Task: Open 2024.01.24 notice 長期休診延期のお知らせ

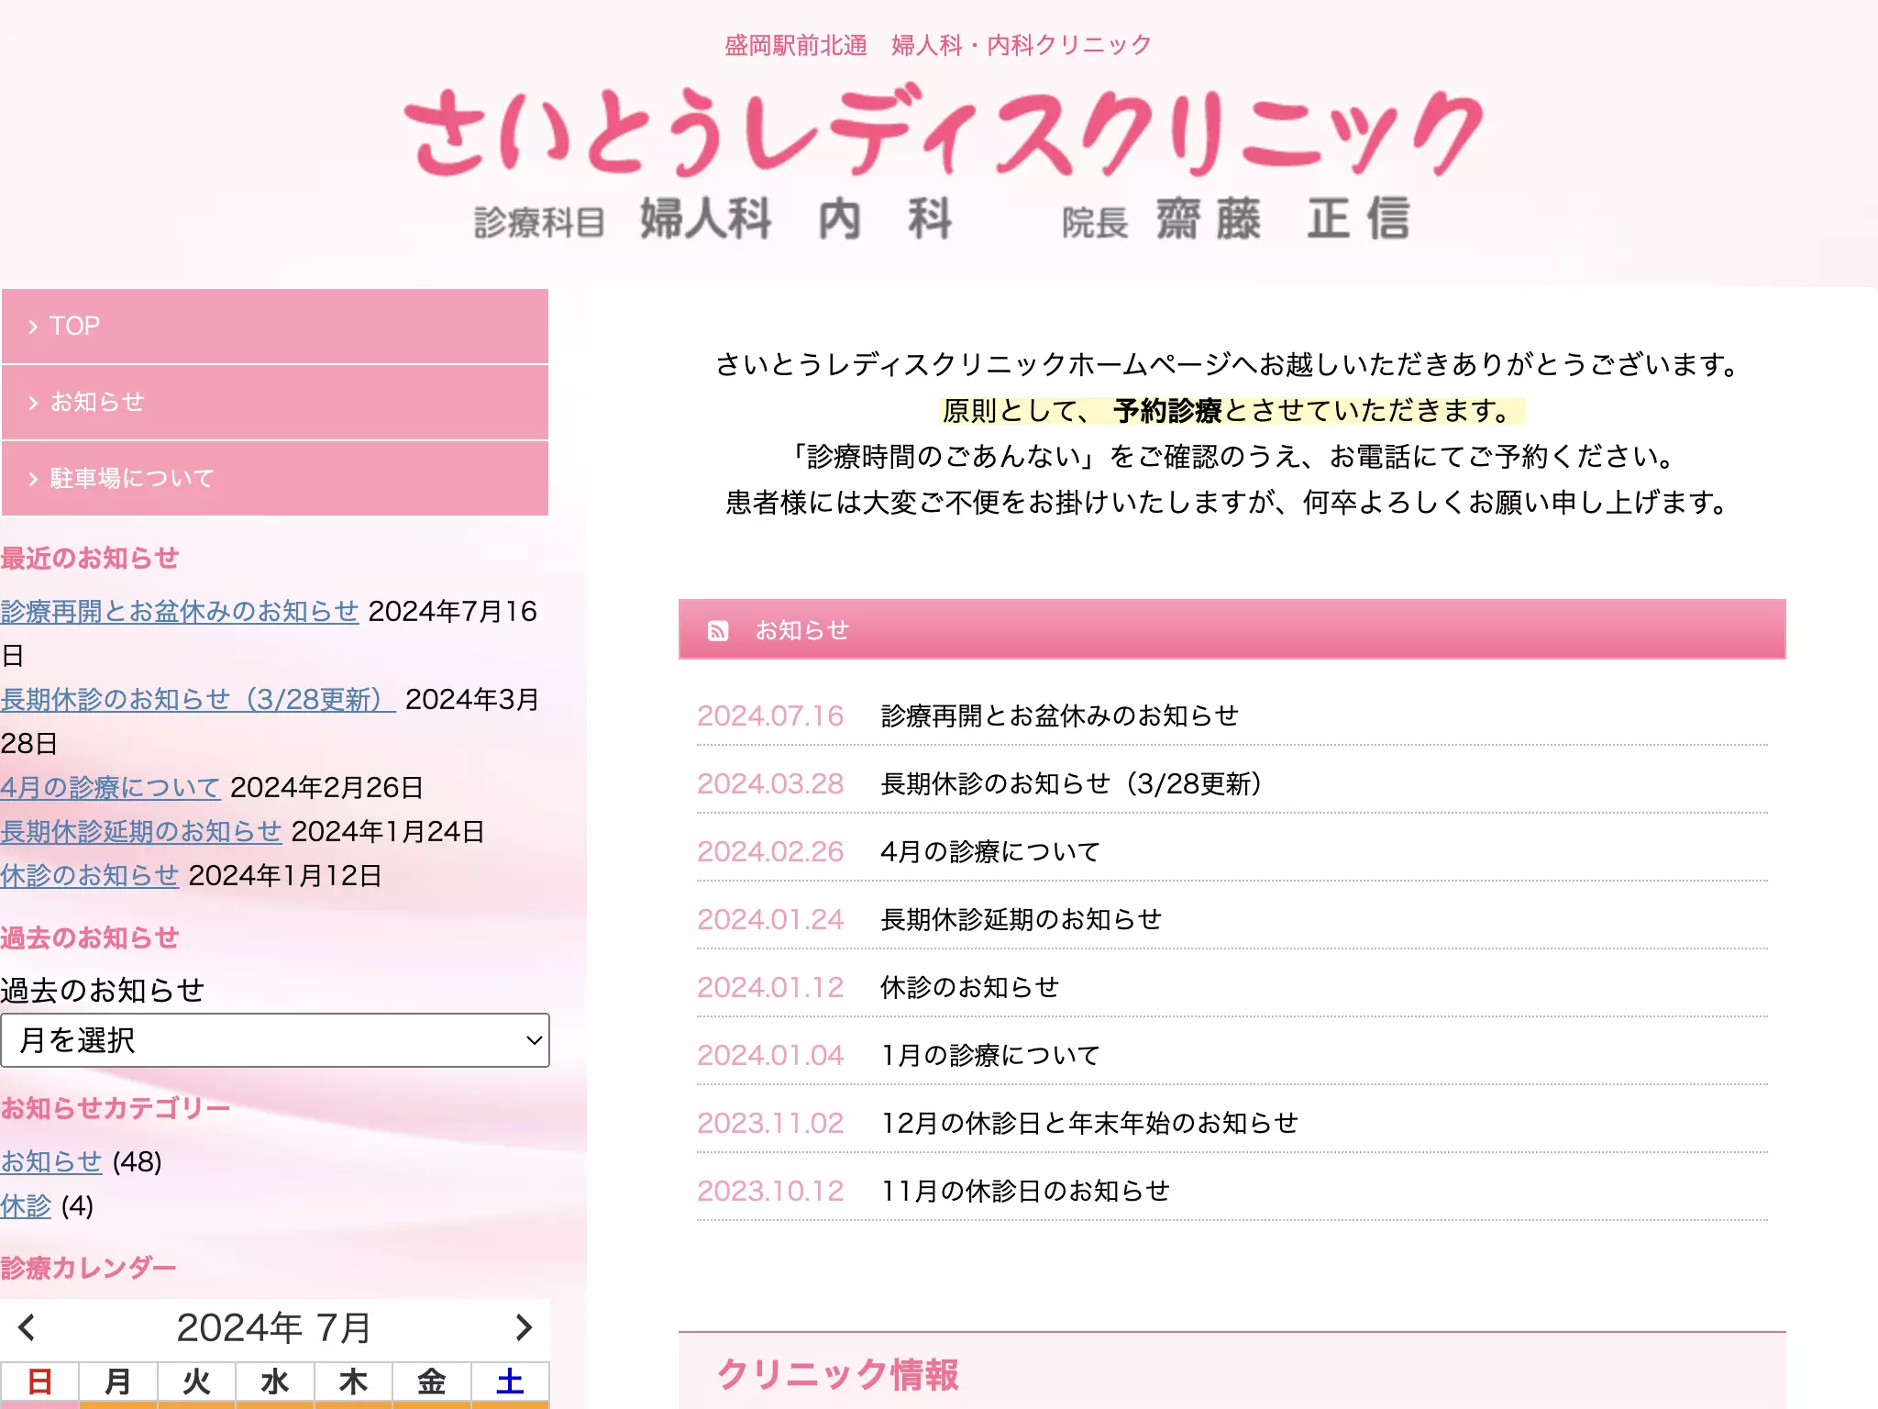Action: point(1021,919)
